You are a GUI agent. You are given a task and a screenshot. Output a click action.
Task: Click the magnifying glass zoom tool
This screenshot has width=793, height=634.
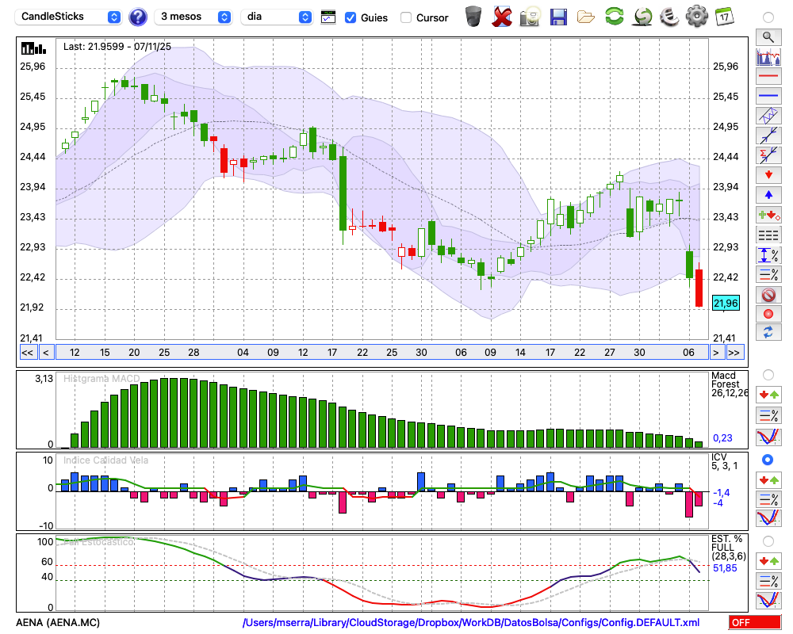click(768, 36)
